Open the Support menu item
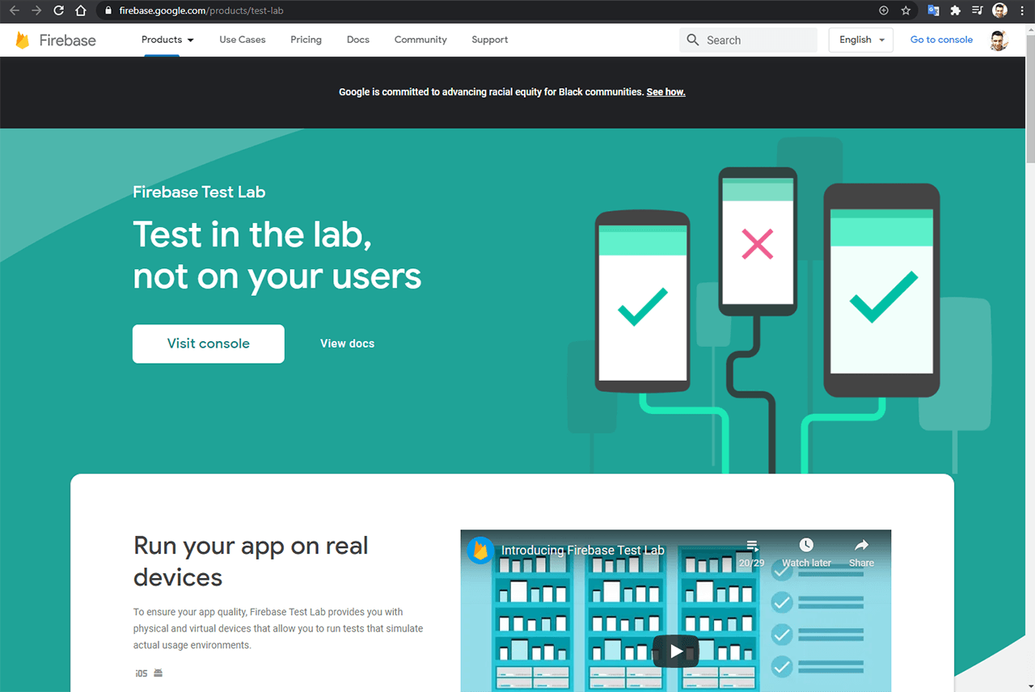This screenshot has height=692, width=1035. [490, 40]
